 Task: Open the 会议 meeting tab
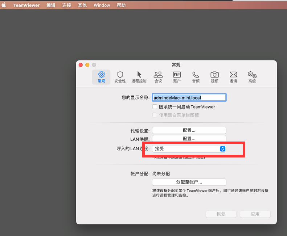(158, 77)
